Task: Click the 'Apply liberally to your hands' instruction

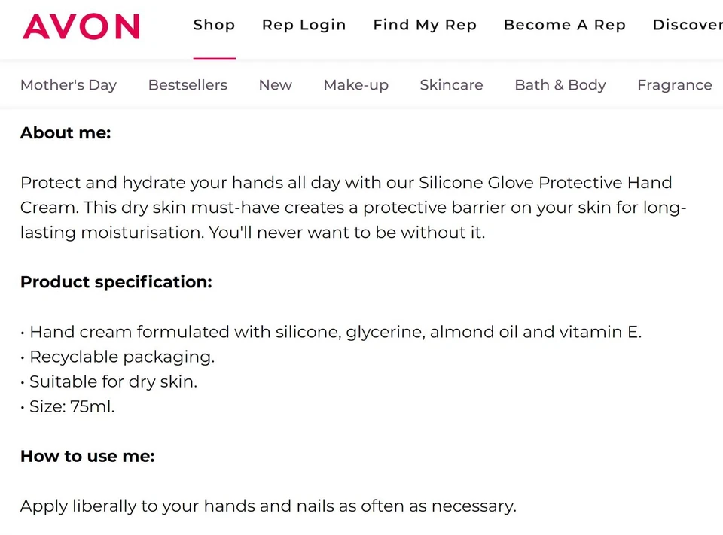Action: coord(268,506)
